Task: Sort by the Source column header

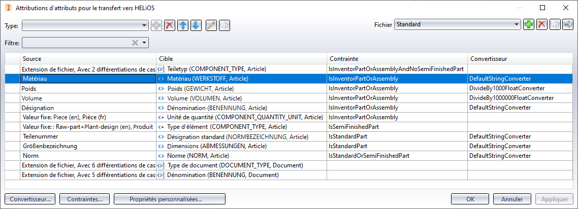Action: coord(88,59)
